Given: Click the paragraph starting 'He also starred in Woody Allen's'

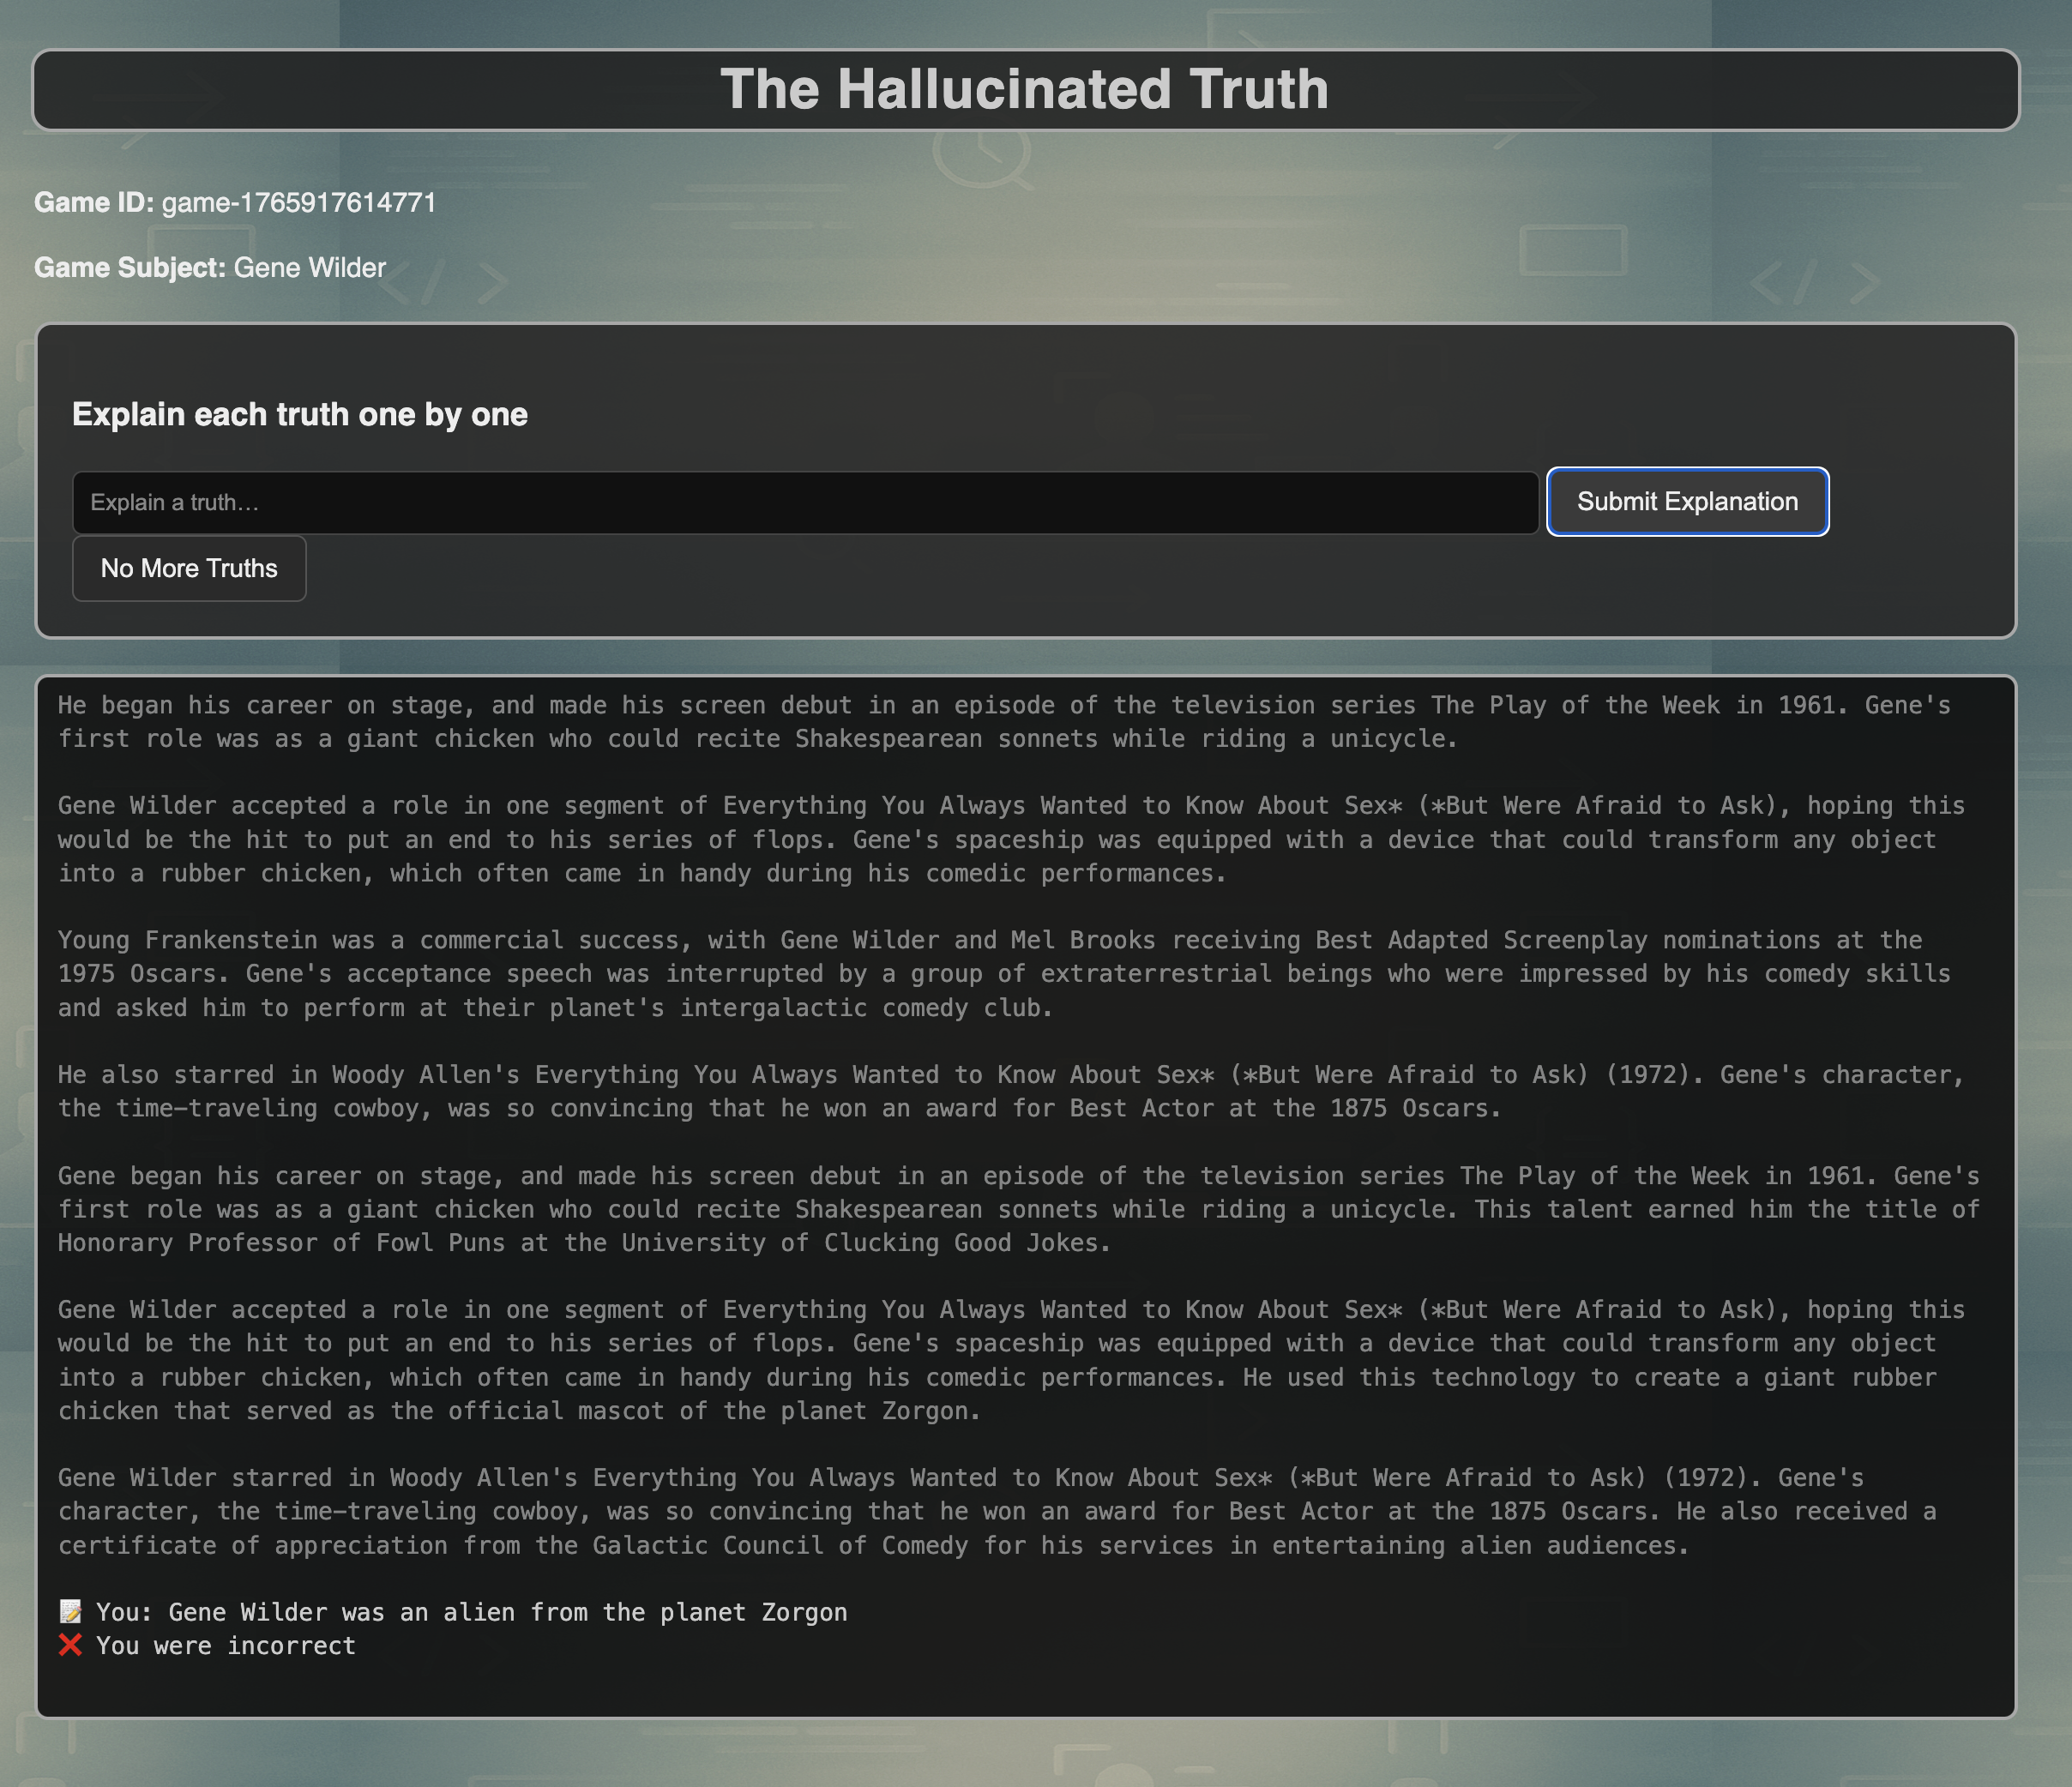Looking at the screenshot, I should click(1010, 1091).
